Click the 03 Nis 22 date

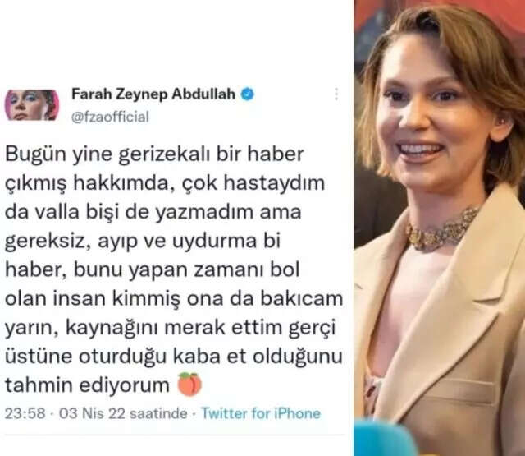click(92, 413)
